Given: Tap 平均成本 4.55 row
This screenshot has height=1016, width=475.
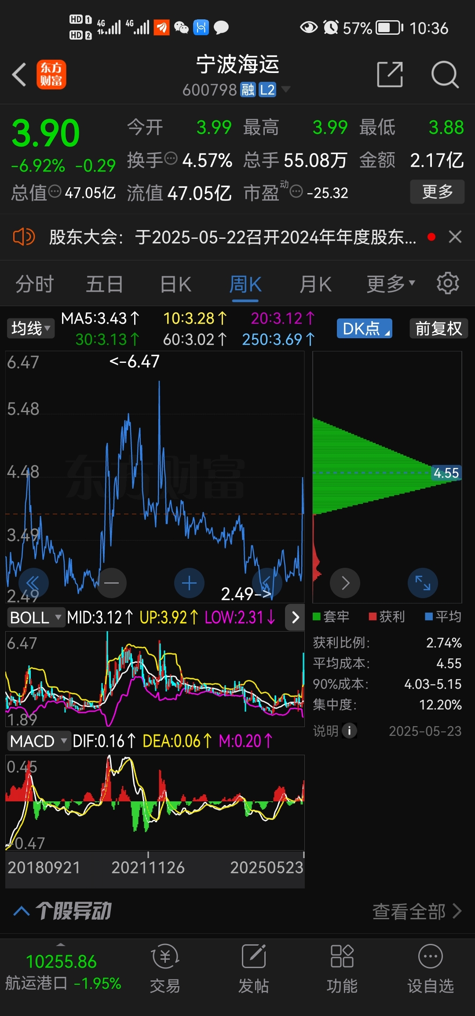Looking at the screenshot, I should point(387,663).
